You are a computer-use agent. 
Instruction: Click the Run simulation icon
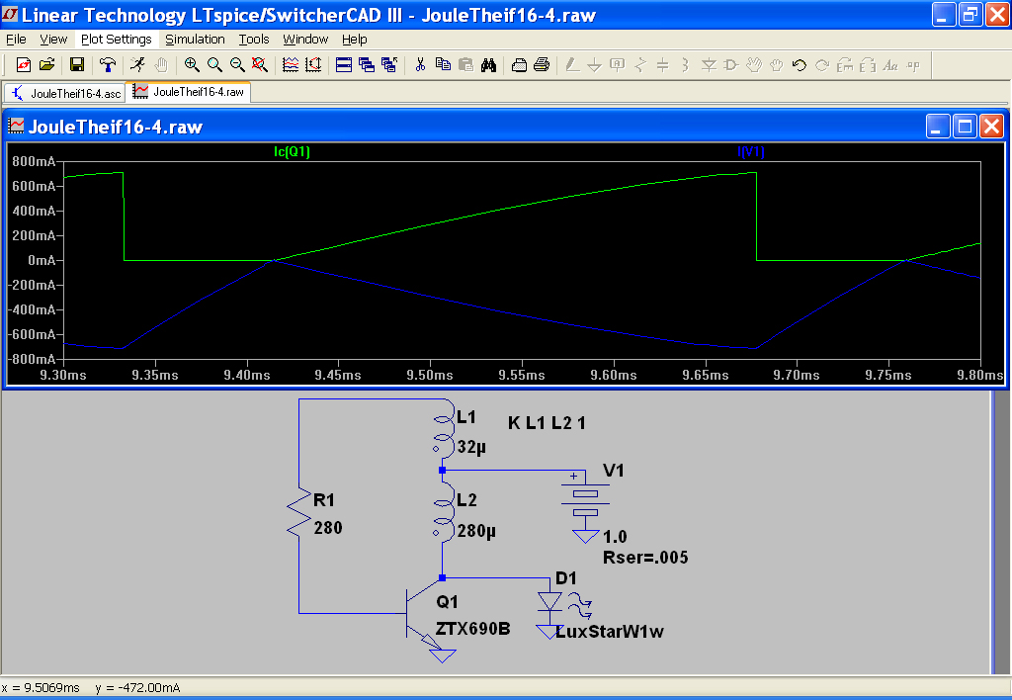click(137, 65)
